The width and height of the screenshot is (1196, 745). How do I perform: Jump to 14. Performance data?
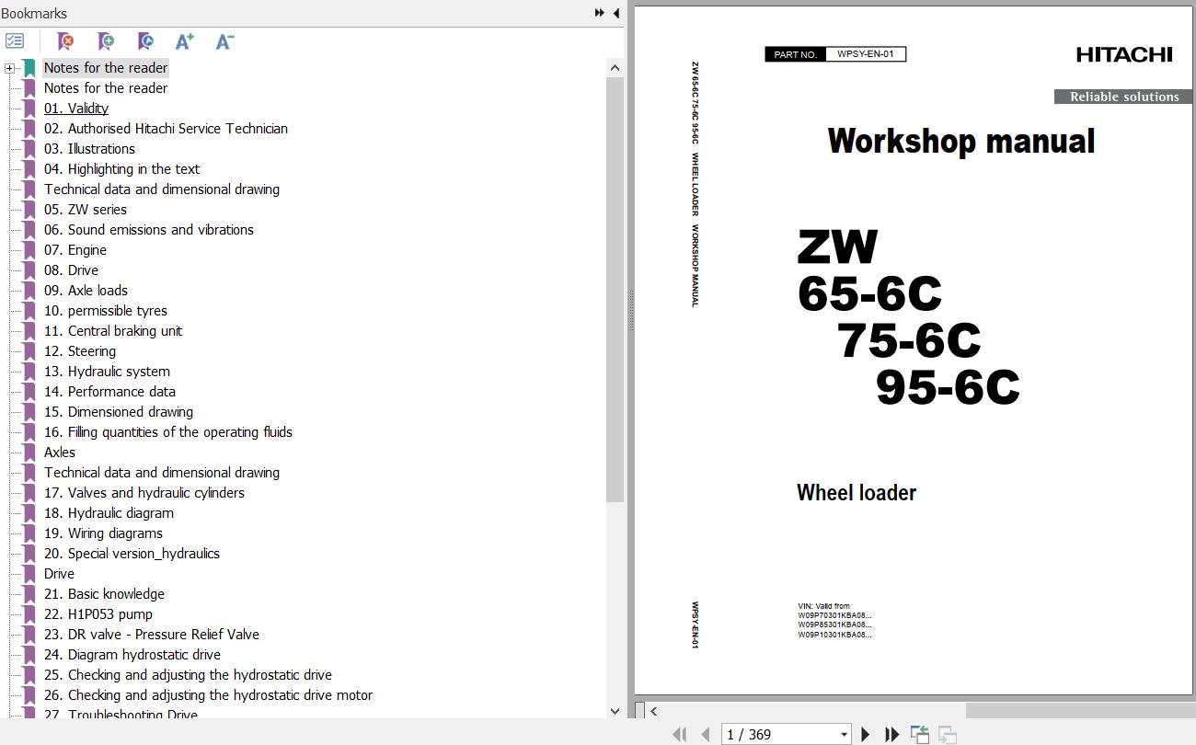109,392
